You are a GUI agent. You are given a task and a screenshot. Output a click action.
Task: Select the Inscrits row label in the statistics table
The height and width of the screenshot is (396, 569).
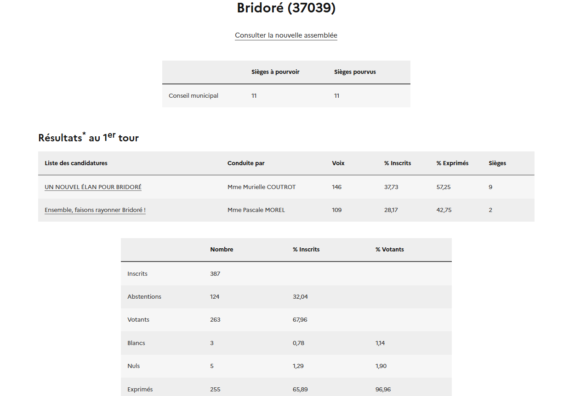137,274
